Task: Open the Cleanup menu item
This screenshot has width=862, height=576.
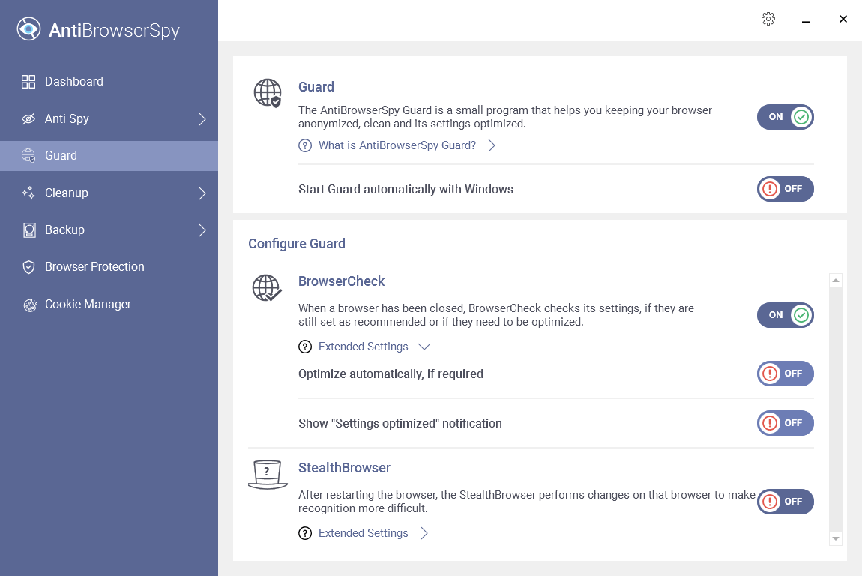Action: coord(109,193)
